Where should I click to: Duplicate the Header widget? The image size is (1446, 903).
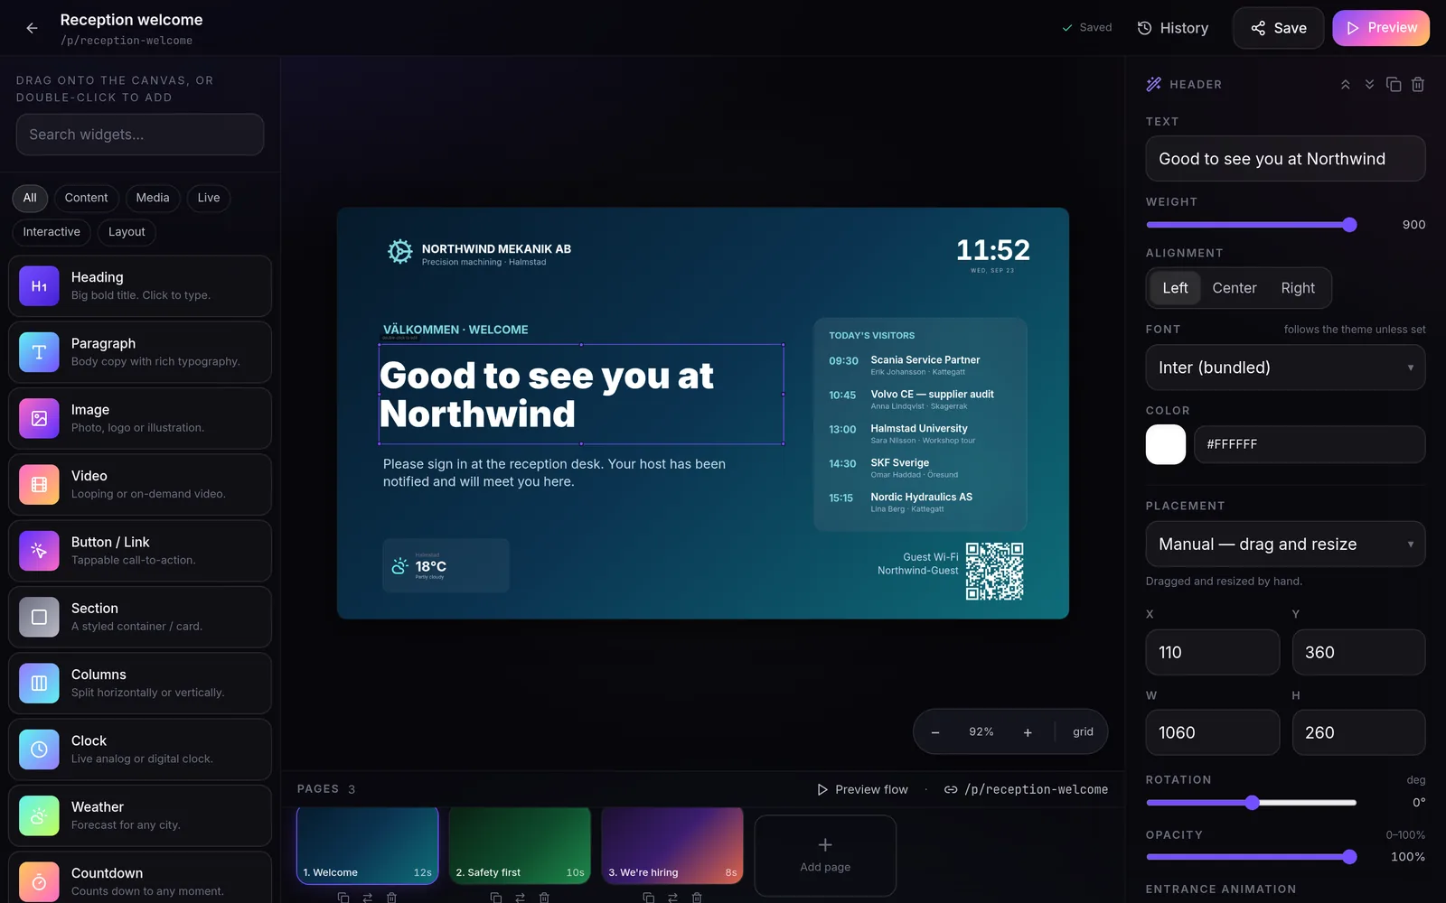point(1394,84)
